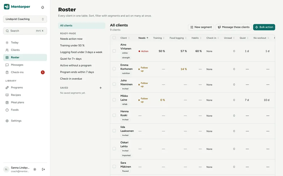Image resolution: width=283 pixels, height=176 pixels.
Task: Click the Meal plans calendar icon
Action: 7,103
